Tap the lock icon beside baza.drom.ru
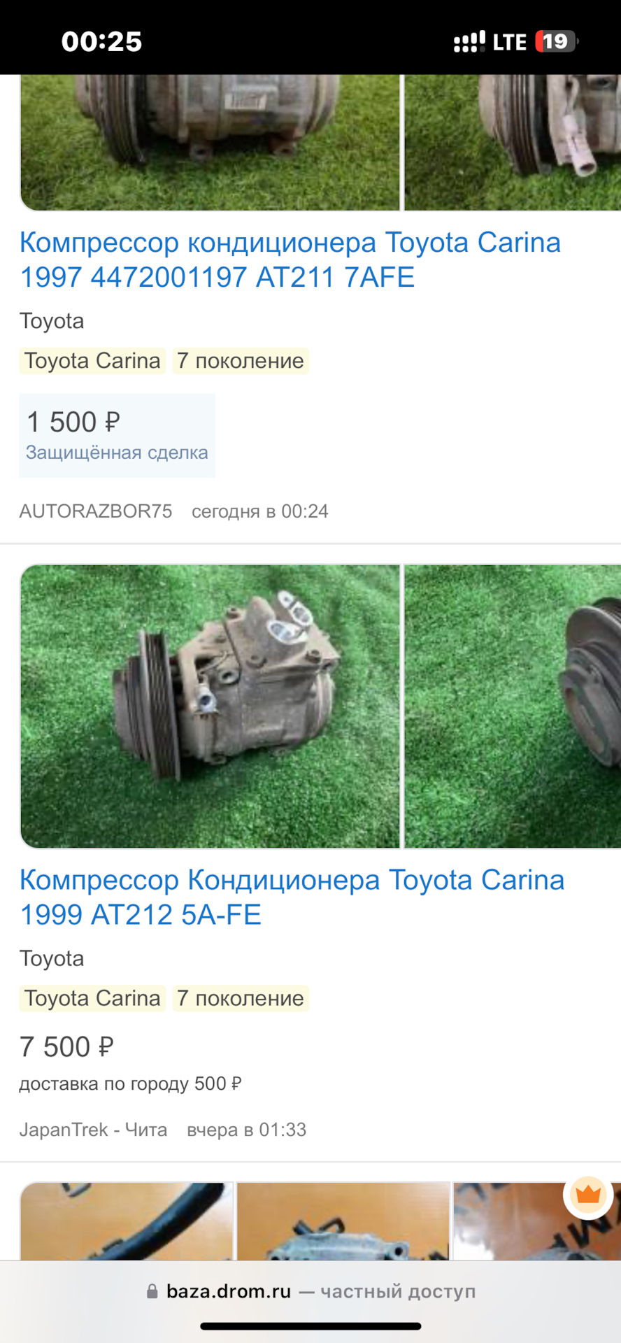621x1343 pixels. tap(152, 1291)
